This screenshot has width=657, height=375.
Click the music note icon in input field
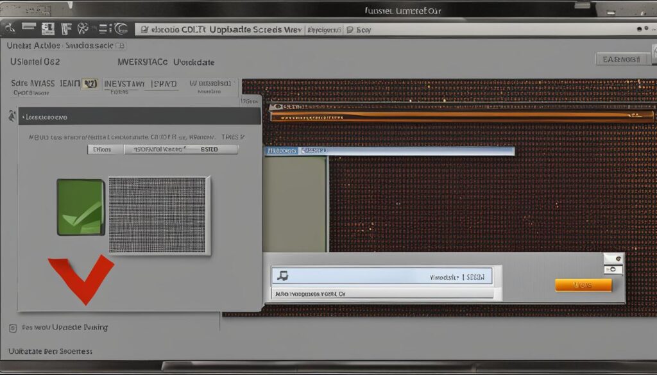tap(283, 276)
